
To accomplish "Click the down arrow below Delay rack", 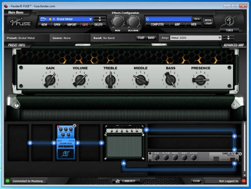I will point(234,163).
